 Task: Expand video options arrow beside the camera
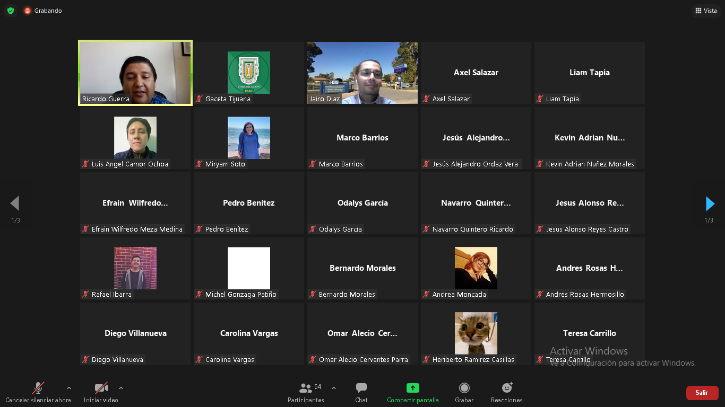(x=121, y=388)
